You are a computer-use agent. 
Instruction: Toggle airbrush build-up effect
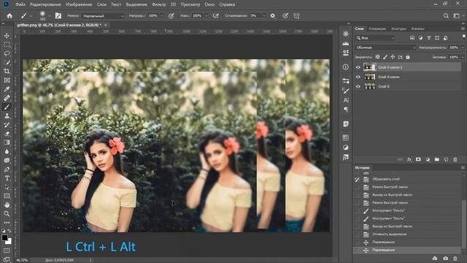[x=216, y=16]
